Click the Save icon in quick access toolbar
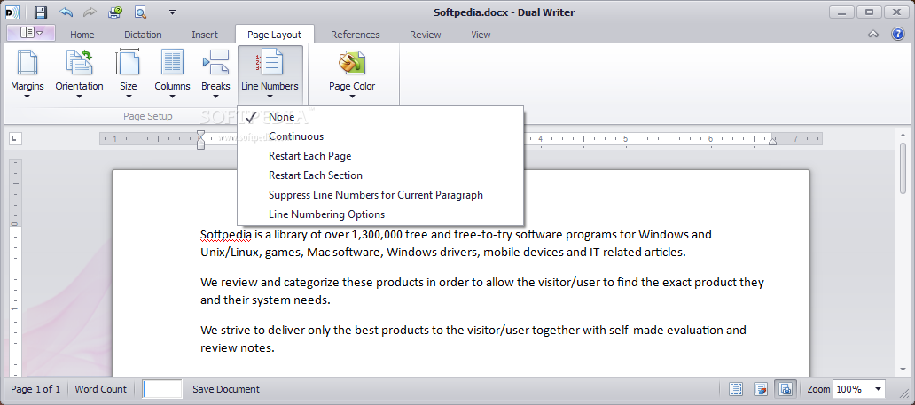 [40, 12]
